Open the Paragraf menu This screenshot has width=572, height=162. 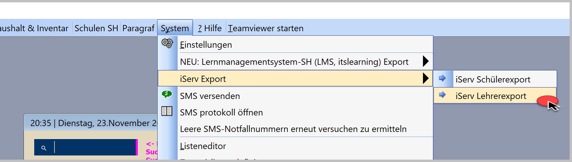pyautogui.click(x=138, y=28)
